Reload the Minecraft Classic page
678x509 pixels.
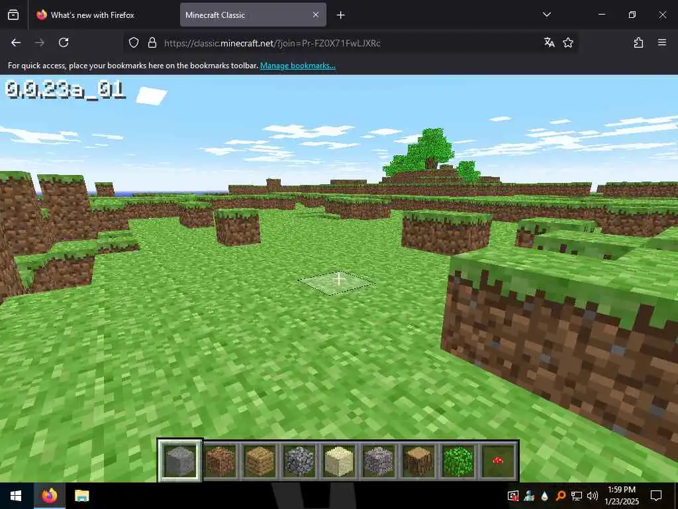pyautogui.click(x=64, y=42)
